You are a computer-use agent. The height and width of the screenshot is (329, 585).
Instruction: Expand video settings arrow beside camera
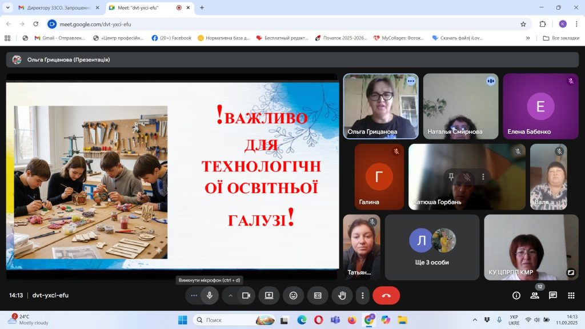231,295
